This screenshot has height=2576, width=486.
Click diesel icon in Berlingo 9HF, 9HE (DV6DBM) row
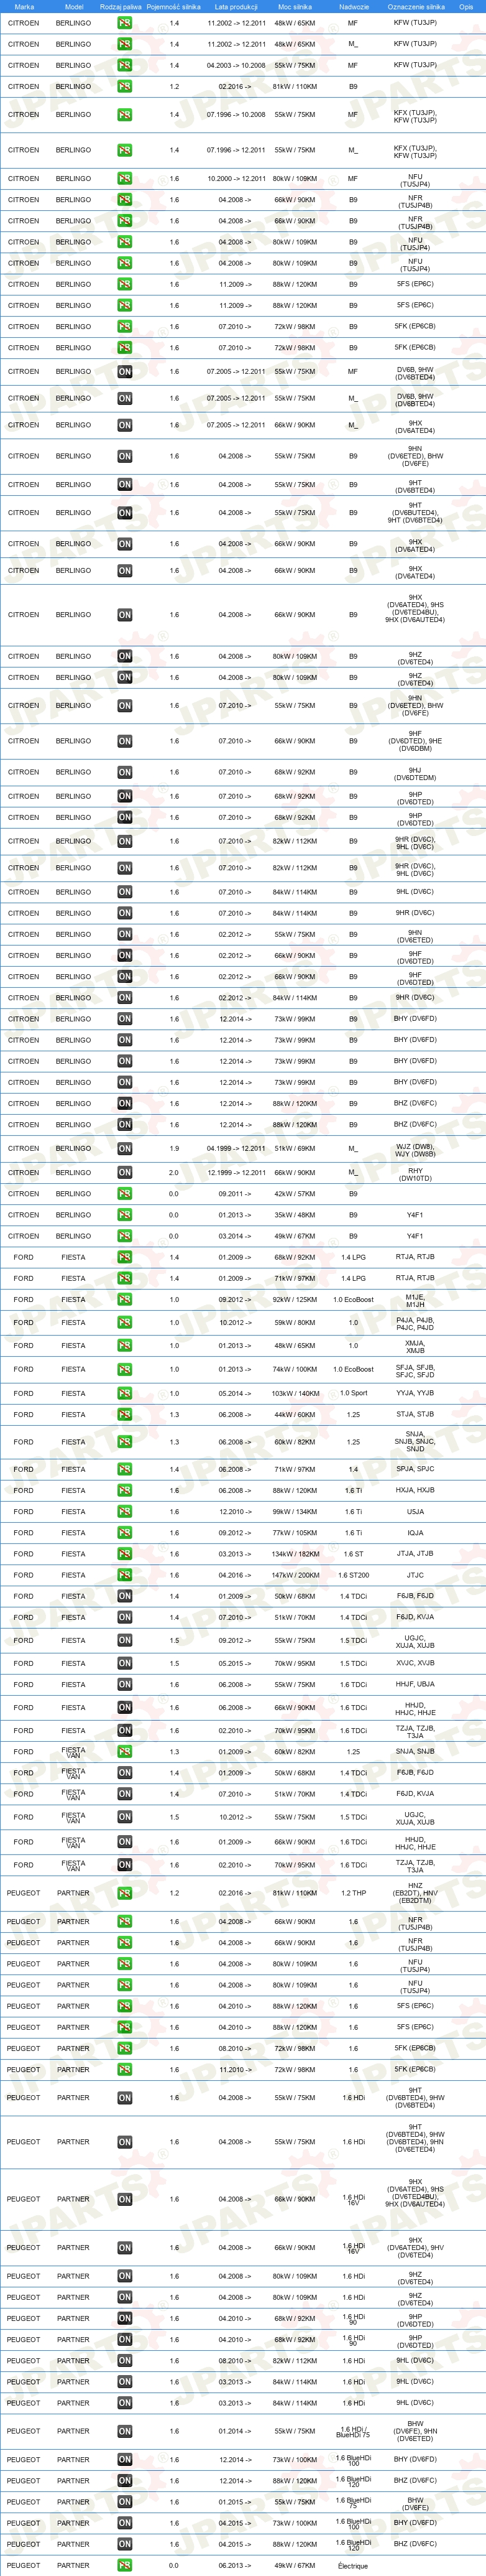125,741
